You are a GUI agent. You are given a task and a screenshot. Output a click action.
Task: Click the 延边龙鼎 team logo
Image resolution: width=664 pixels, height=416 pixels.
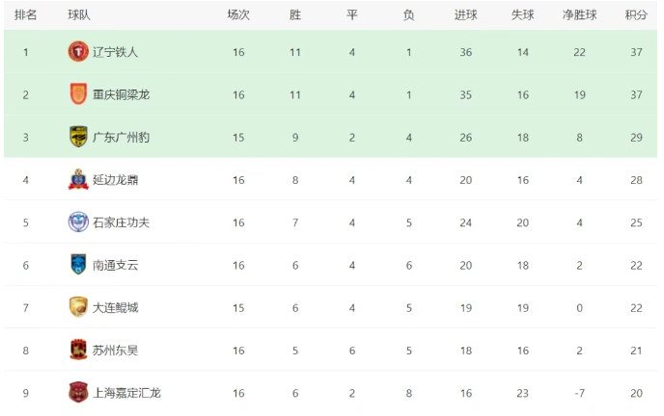point(78,179)
